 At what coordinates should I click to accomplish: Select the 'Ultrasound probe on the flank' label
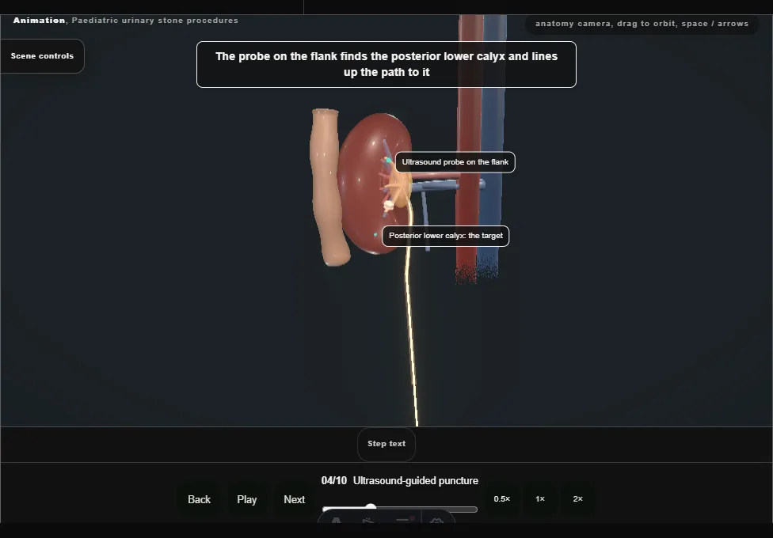(x=455, y=162)
